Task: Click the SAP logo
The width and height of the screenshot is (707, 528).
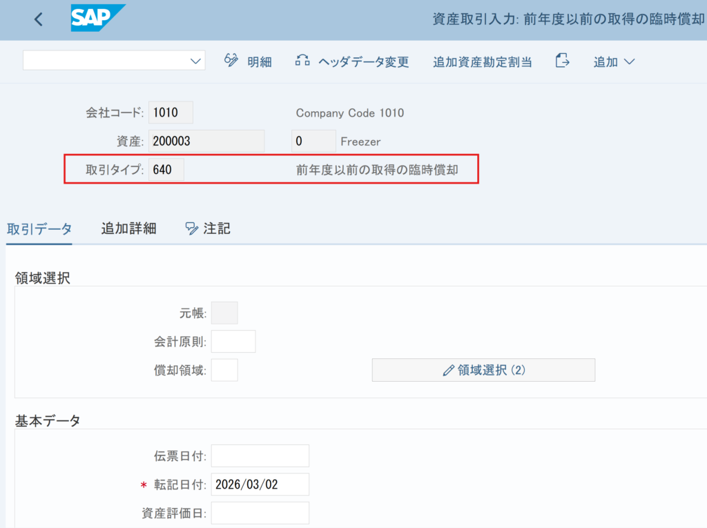Action: tap(97, 19)
